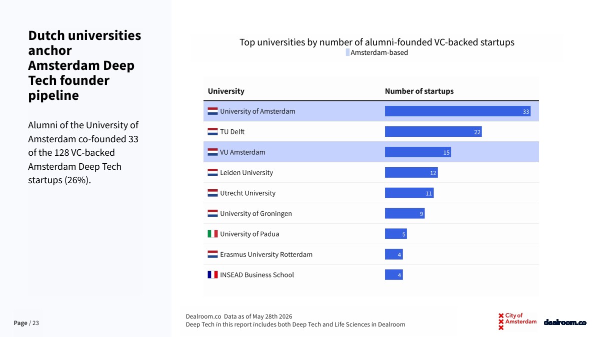The image size is (600, 337).
Task: Click the Number of startups column header
Action: (x=419, y=91)
